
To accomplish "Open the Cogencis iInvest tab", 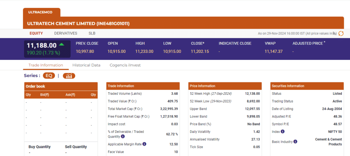I will [x=125, y=65].
